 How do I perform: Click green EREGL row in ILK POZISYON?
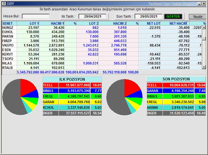point(72,96)
